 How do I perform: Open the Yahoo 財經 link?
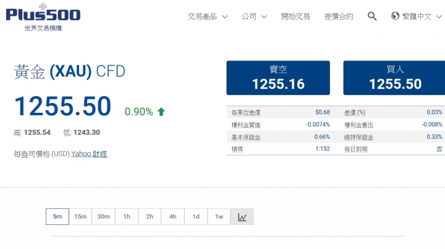[x=89, y=154]
